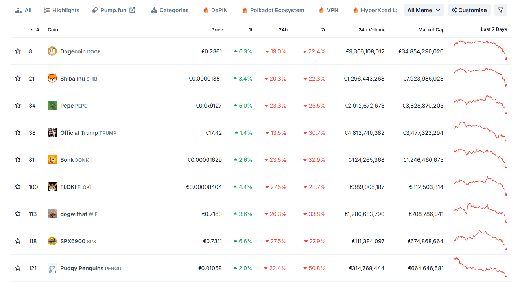The width and height of the screenshot is (520, 282).
Task: Star dogwifhat as a favorite
Action: point(18,214)
